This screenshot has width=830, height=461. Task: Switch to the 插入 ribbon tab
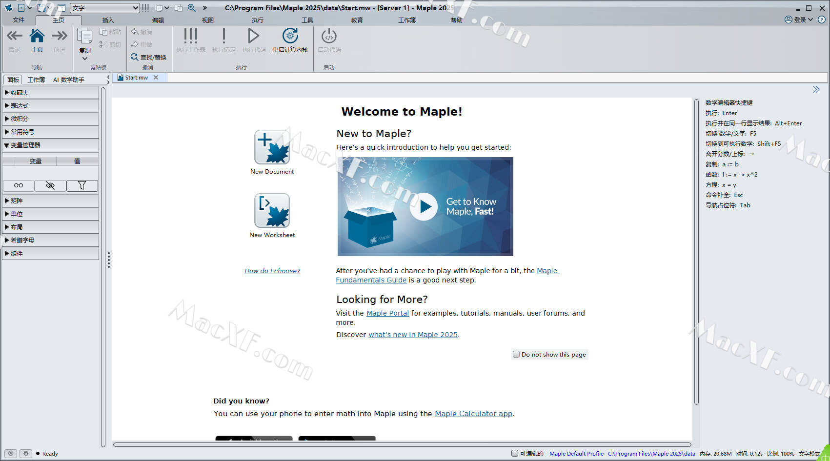tap(108, 20)
